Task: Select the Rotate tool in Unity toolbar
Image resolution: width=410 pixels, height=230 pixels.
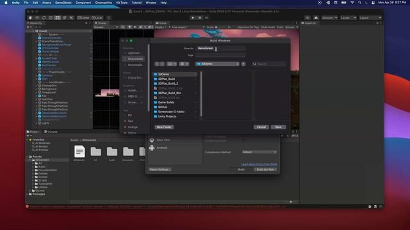Action: pyautogui.click(x=44, y=18)
